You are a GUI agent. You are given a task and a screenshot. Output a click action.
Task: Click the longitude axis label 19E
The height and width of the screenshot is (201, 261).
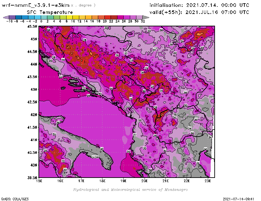(124, 181)
